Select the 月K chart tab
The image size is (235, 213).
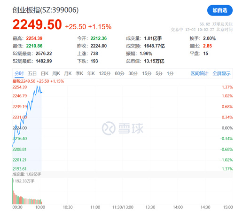click(68, 73)
